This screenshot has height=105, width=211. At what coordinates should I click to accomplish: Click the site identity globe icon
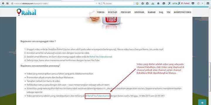[x=12, y=3]
